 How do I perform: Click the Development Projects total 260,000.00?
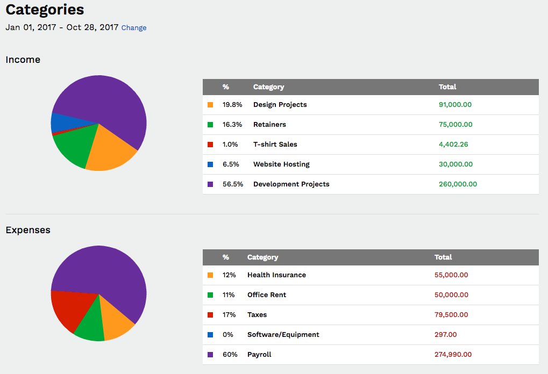pos(458,184)
